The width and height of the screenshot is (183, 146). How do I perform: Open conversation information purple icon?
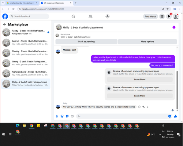tap(174, 27)
